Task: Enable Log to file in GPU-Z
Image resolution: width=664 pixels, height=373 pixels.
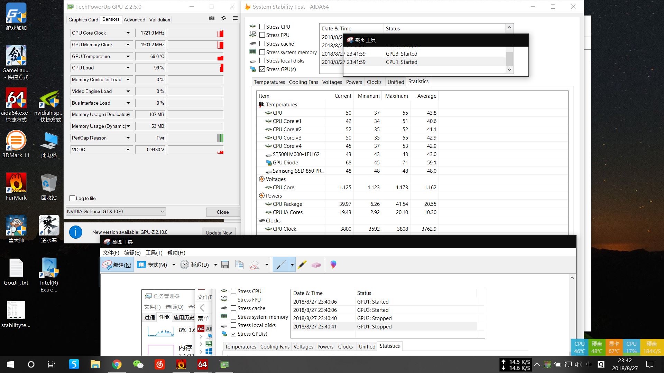Action: (72, 198)
